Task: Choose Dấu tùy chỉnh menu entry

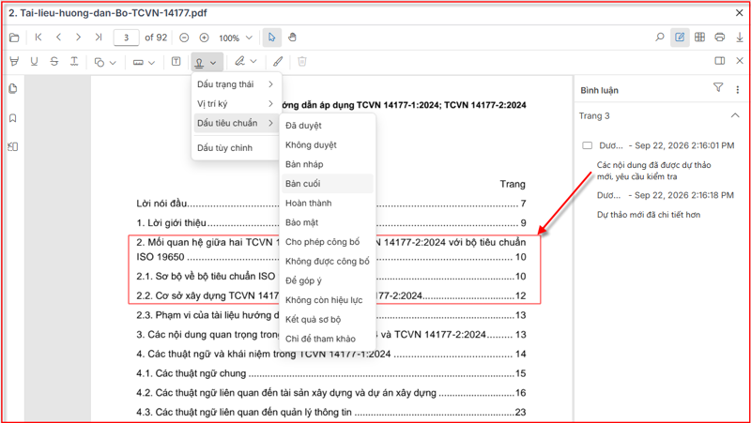Action: (236, 148)
